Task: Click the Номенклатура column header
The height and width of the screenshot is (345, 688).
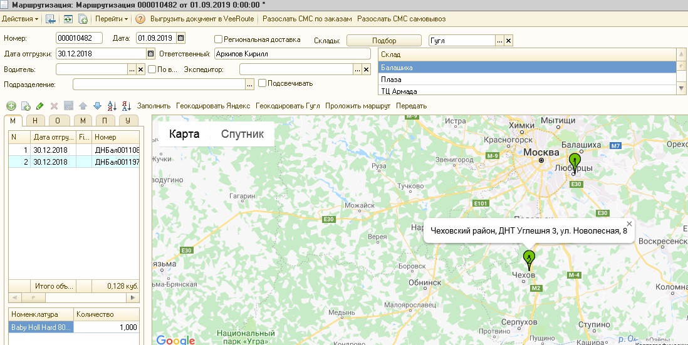Action: click(41, 314)
